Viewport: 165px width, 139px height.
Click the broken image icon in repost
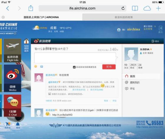pyautogui.click(x=49, y=94)
